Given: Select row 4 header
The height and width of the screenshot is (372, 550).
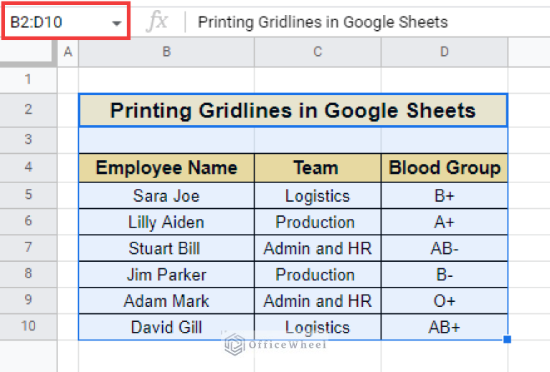Looking at the screenshot, I should (29, 168).
